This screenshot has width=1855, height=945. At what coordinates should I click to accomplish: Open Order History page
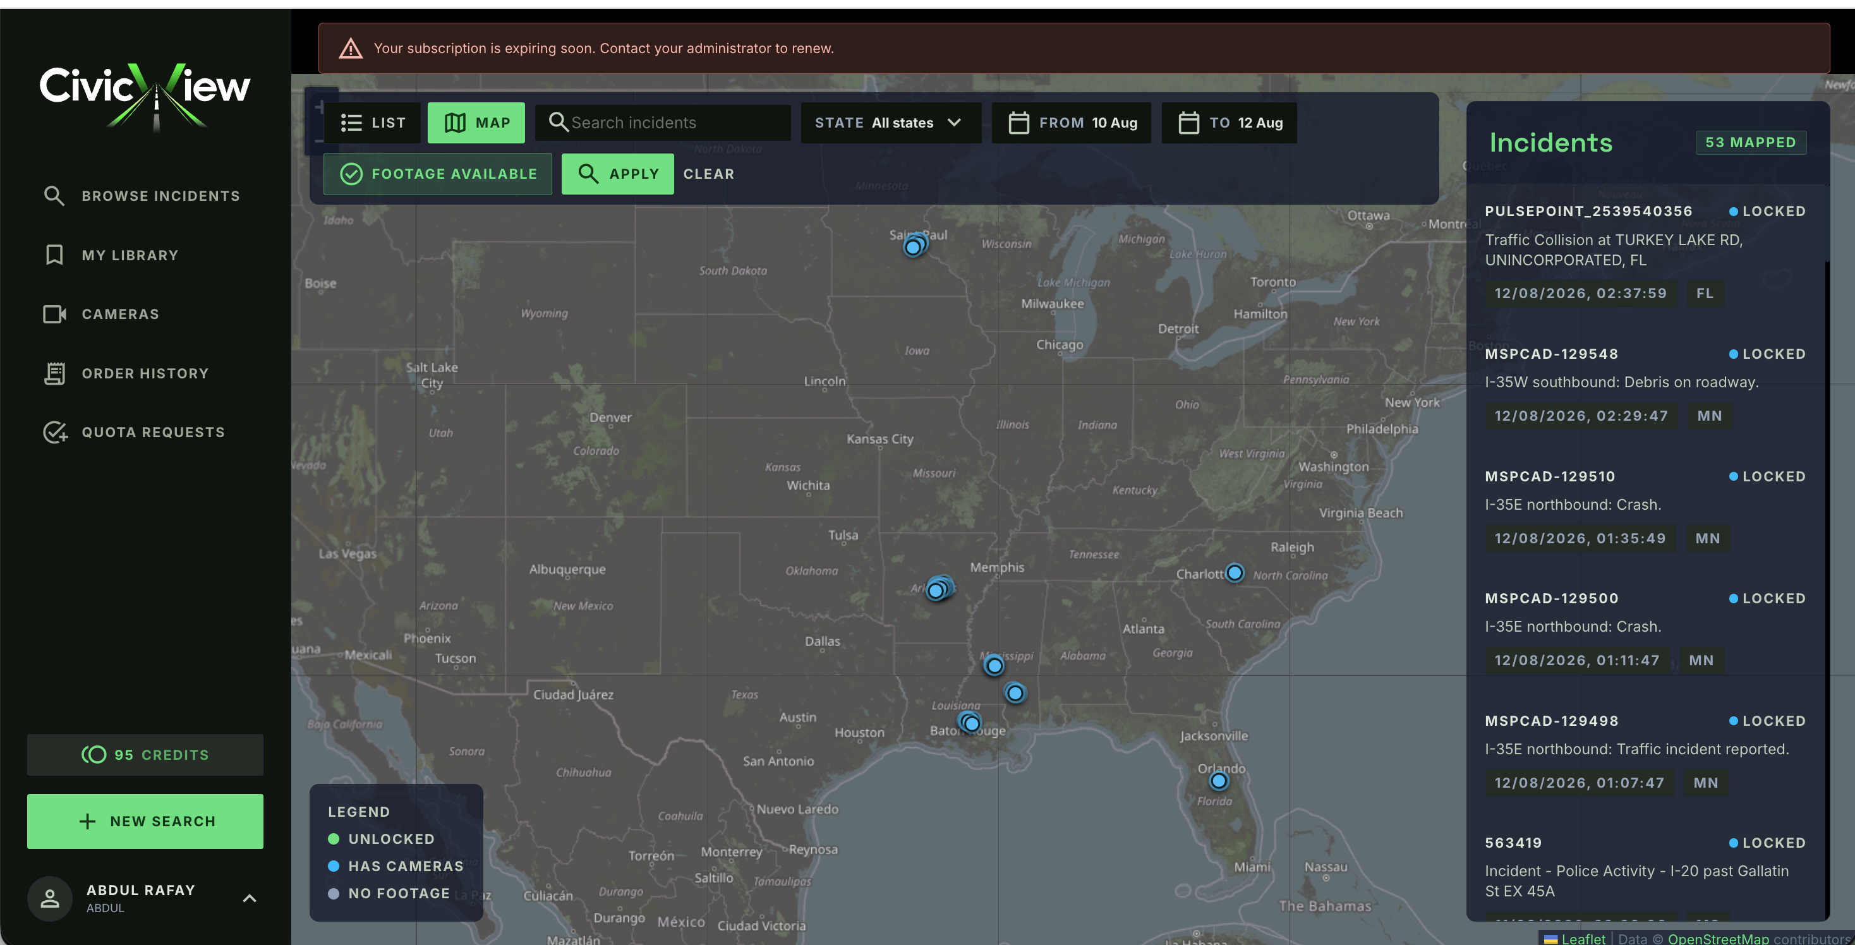tap(126, 373)
